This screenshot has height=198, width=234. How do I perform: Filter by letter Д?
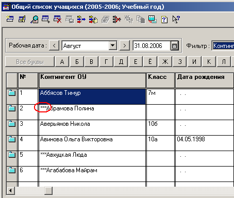click(x=121, y=61)
